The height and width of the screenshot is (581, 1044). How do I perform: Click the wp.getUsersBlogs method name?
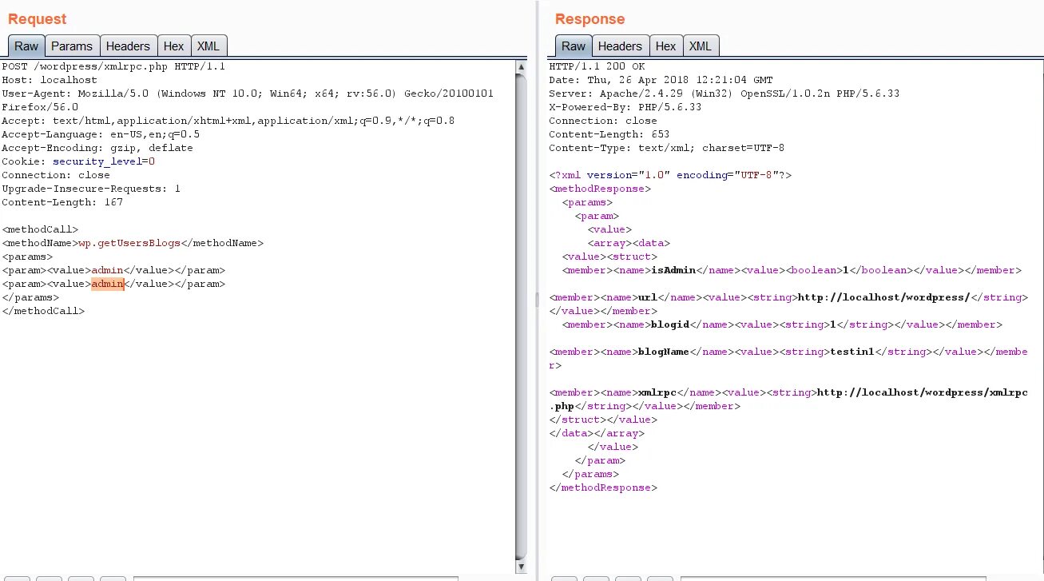[x=129, y=243]
